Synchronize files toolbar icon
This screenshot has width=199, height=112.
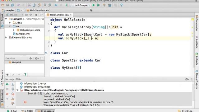pos(12,5)
